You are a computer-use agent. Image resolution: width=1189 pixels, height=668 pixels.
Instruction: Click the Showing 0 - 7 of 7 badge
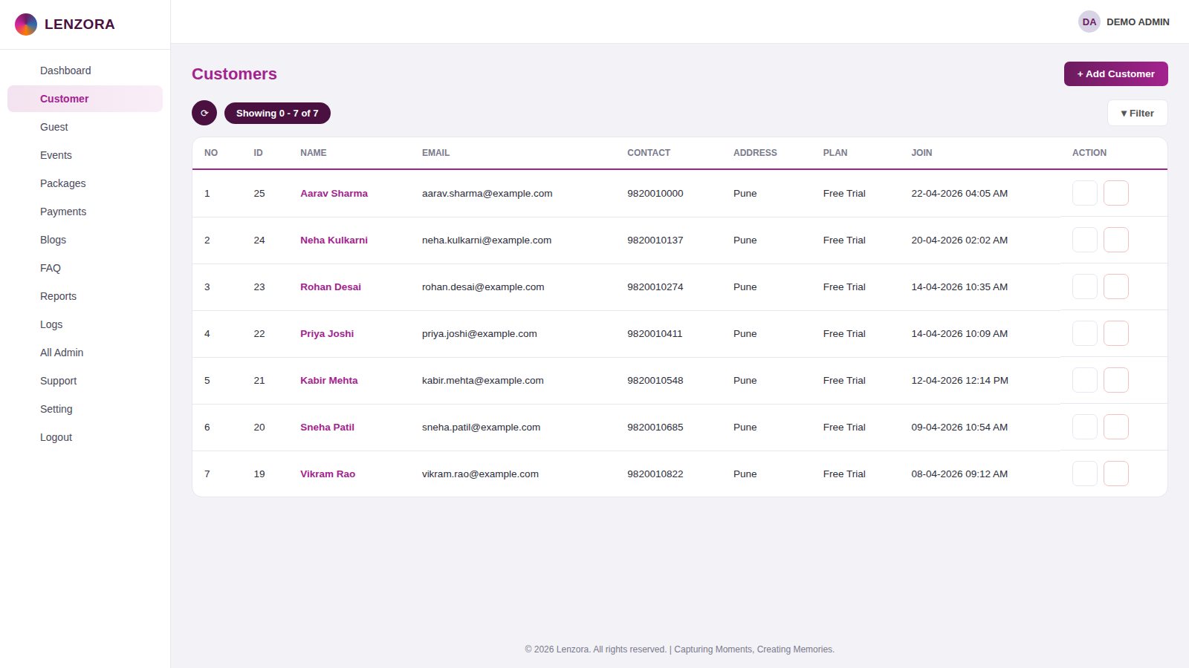pos(277,113)
